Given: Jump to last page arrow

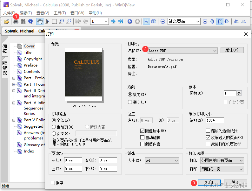Looking at the screenshot, I should 121,21.
